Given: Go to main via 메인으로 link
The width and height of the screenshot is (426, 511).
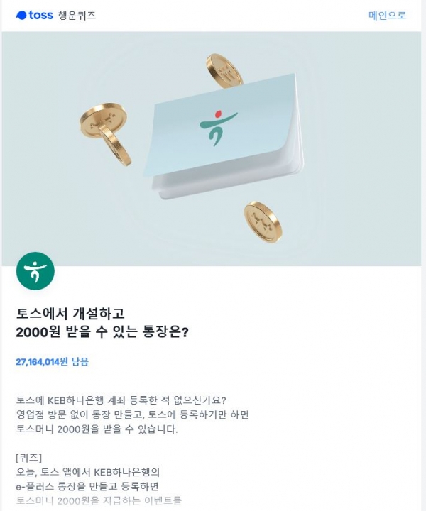Looking at the screenshot, I should pyautogui.click(x=387, y=16).
